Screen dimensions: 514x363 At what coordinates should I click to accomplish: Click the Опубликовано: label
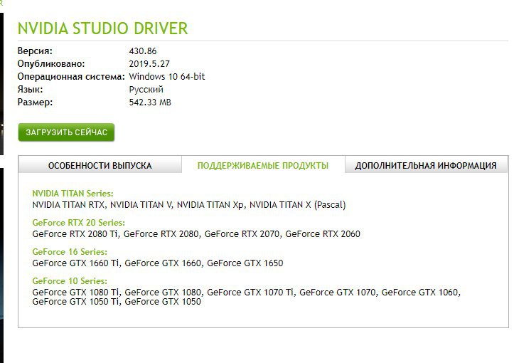pos(51,63)
